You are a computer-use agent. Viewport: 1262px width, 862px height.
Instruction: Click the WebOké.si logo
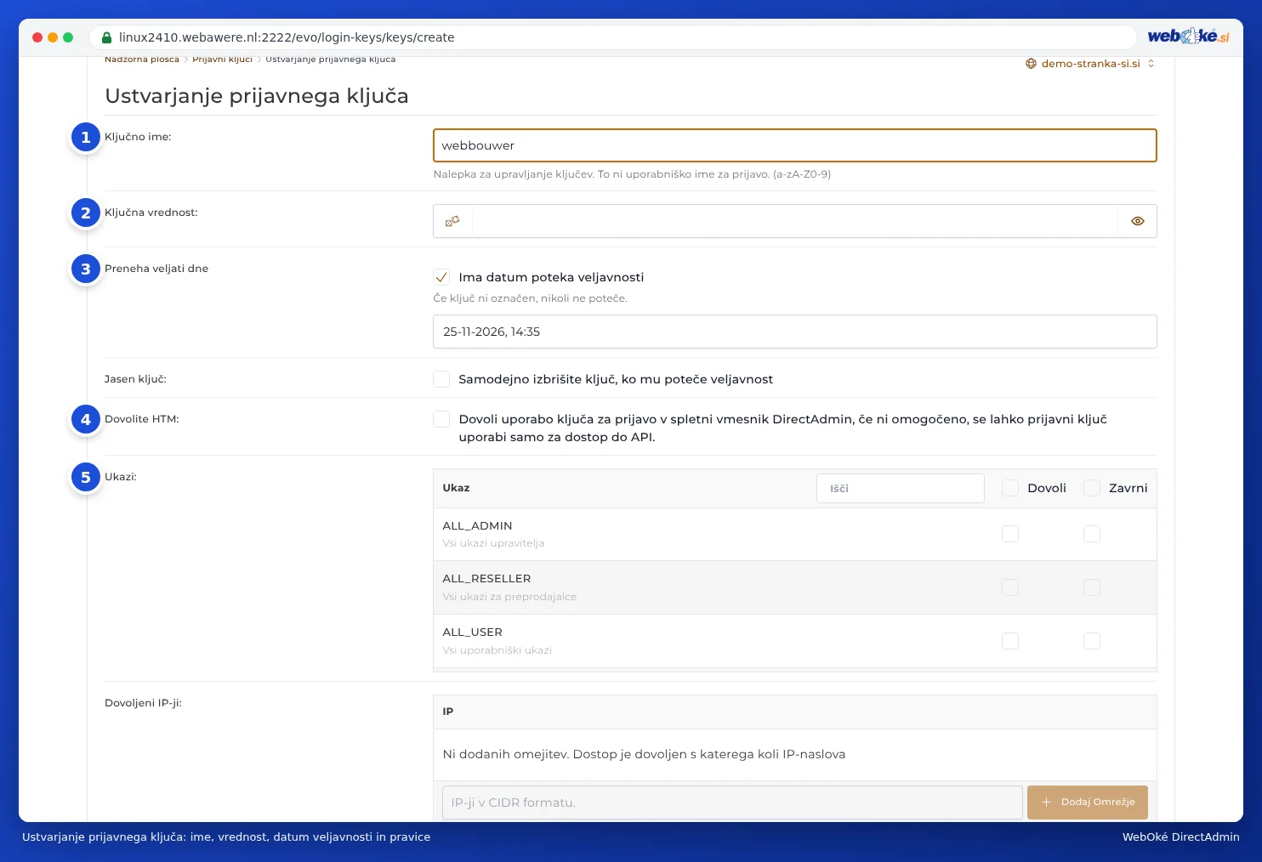pyautogui.click(x=1188, y=37)
